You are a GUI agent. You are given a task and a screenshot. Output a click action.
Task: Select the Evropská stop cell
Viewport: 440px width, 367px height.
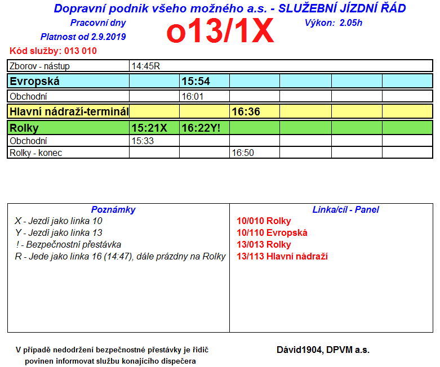point(68,81)
